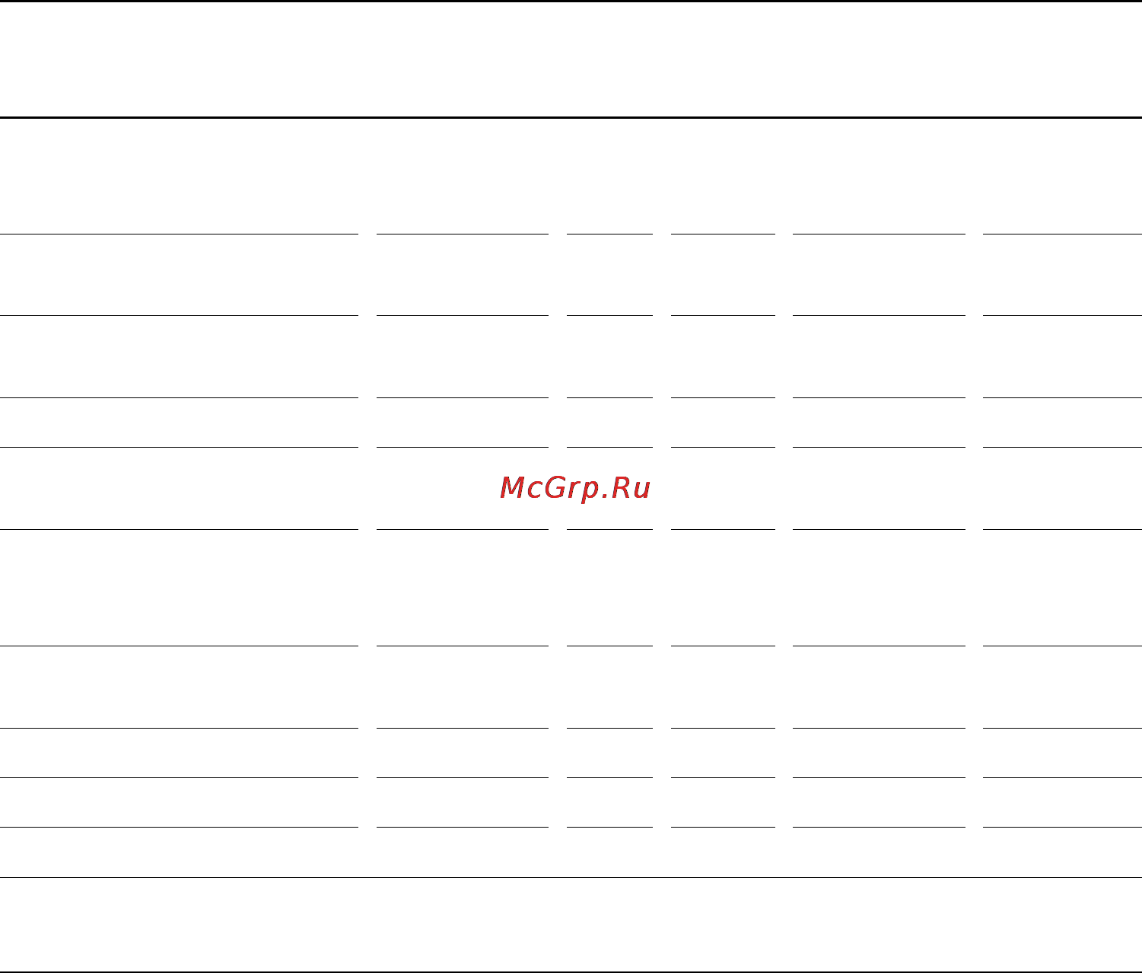Select the last-column cell in the seventh table row
This screenshot has height=973, width=1142.
coord(1062,687)
